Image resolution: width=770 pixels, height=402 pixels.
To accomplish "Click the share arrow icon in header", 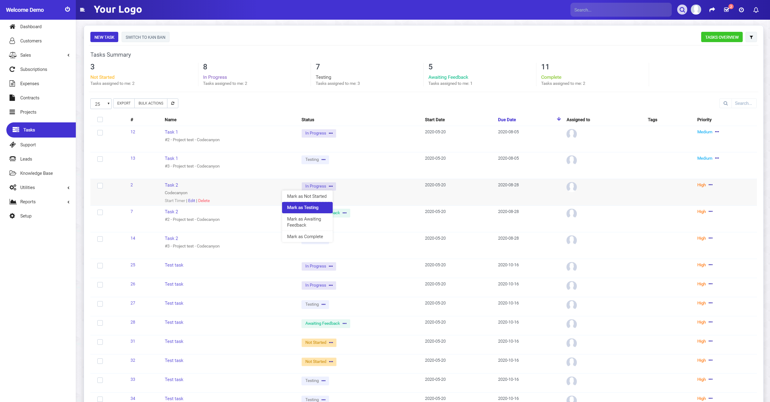I will (x=712, y=10).
